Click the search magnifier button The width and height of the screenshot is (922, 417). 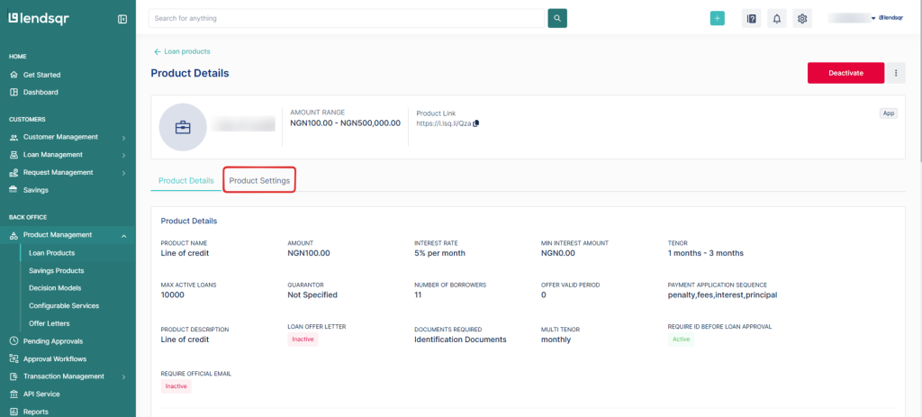(x=557, y=18)
